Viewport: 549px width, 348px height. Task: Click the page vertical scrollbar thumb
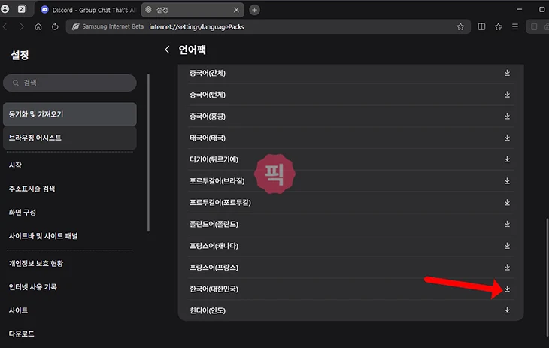click(547, 277)
